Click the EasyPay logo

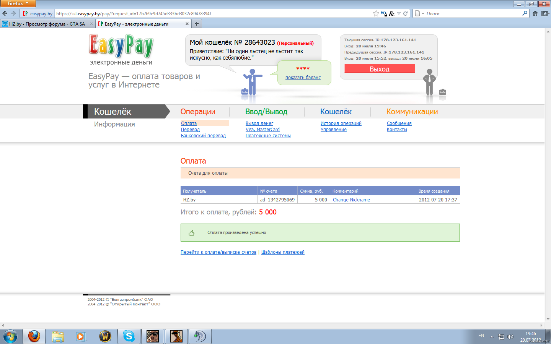121,45
